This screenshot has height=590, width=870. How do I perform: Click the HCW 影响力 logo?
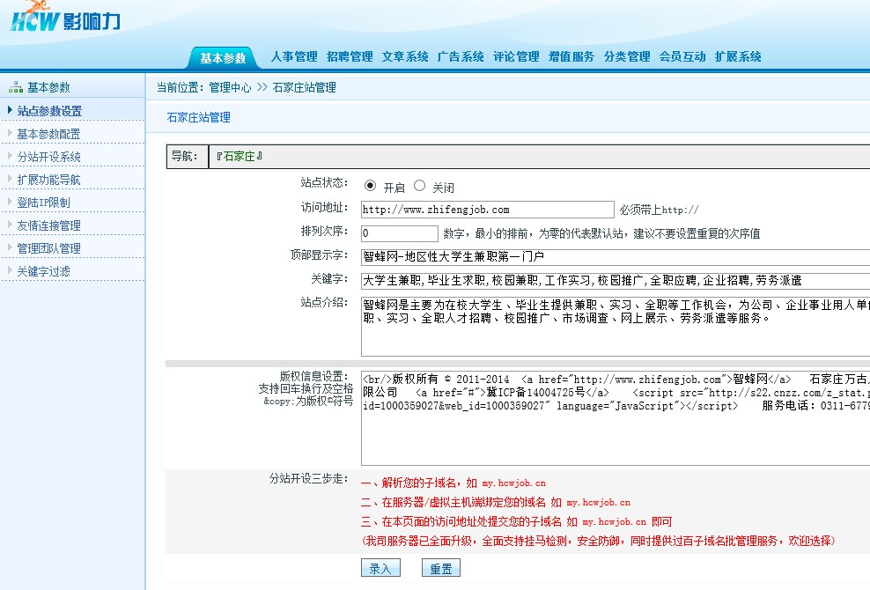pos(65,18)
